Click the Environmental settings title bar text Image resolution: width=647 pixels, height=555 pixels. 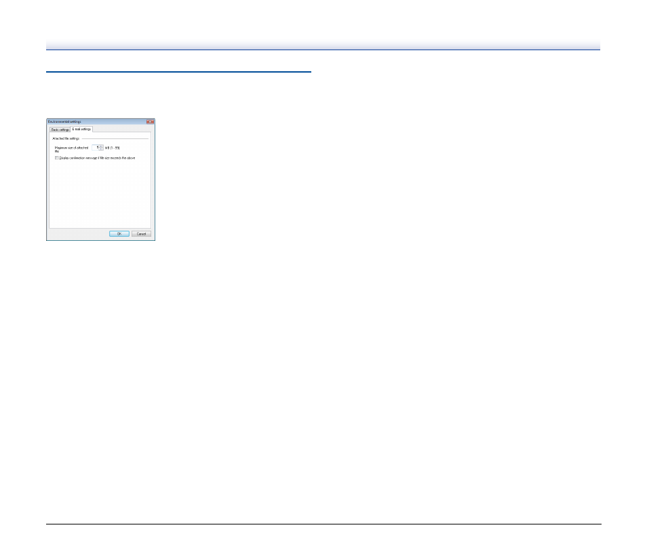[64, 122]
